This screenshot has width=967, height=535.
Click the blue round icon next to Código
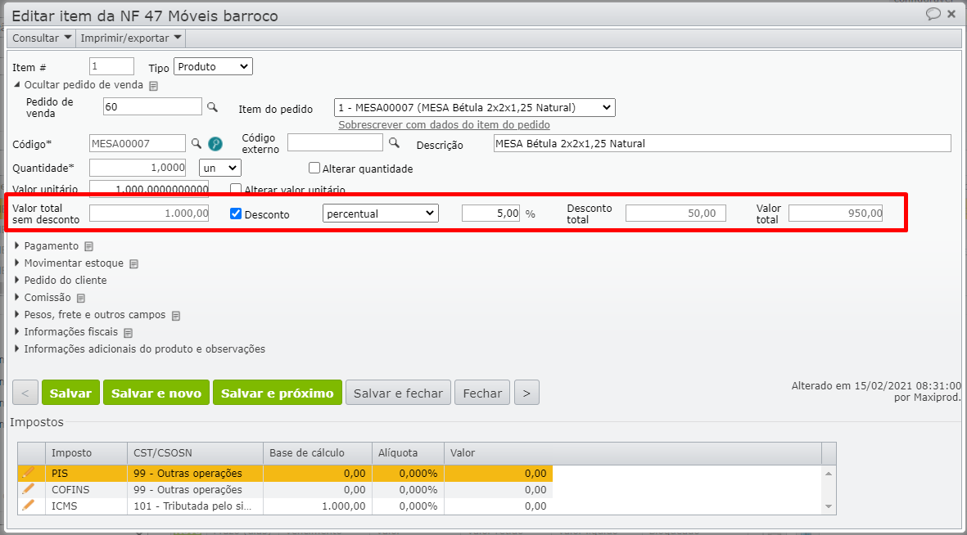click(x=215, y=144)
